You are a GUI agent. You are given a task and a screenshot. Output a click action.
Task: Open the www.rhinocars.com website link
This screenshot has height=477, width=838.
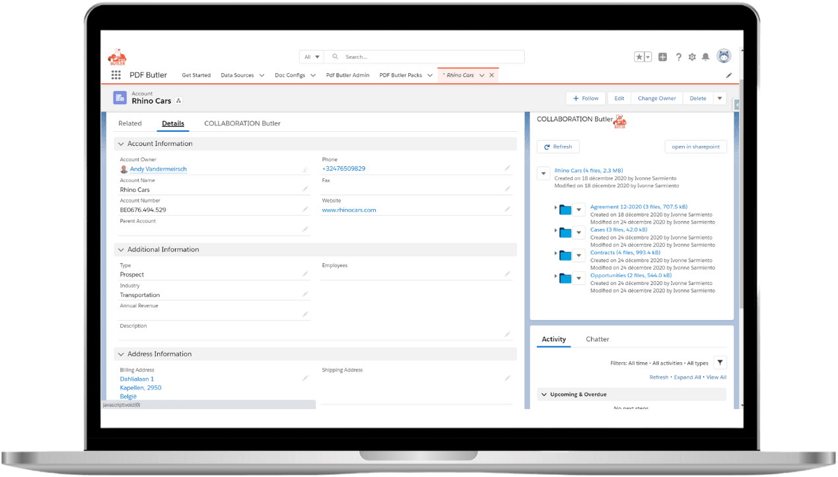(349, 210)
